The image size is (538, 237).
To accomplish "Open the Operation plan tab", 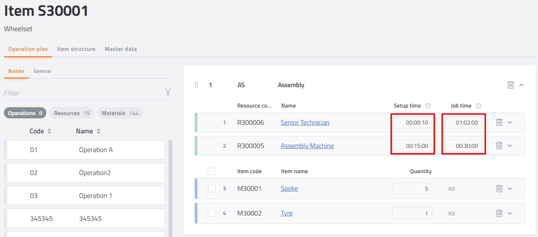I will (28, 49).
